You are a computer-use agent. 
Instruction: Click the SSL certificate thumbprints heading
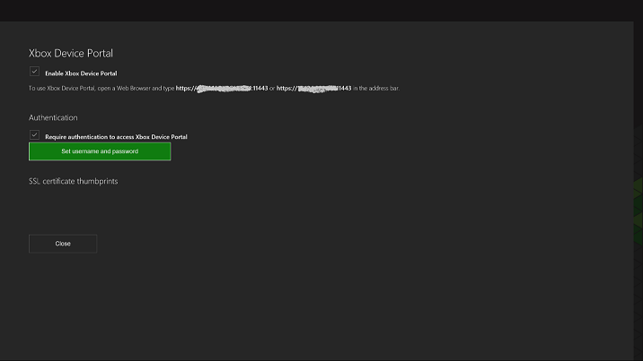[74, 181]
